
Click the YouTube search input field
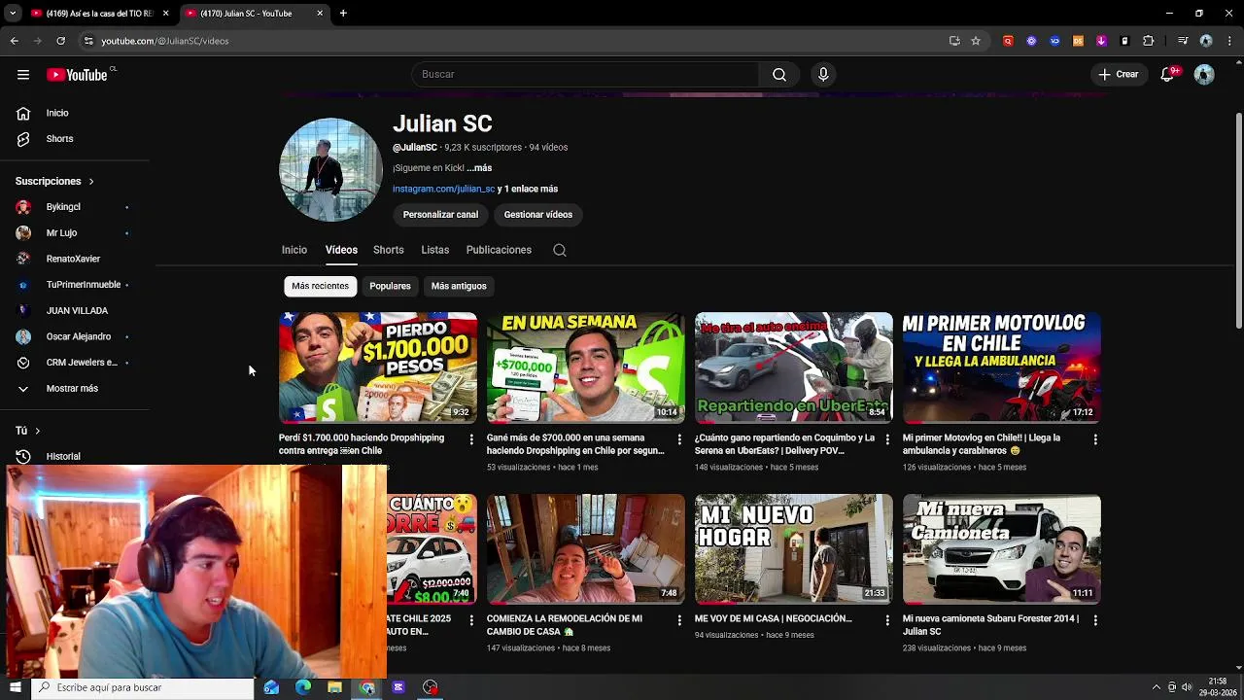click(585, 75)
